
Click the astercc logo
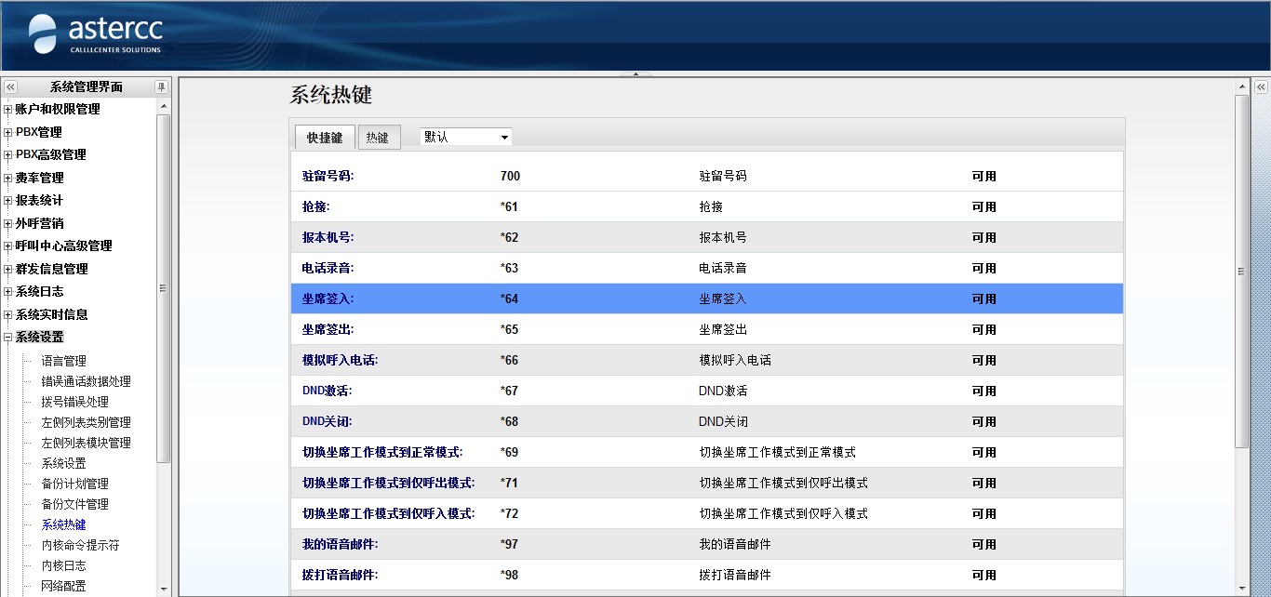coord(95,34)
